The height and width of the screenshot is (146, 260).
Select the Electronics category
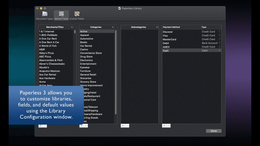pyautogui.click(x=97, y=60)
